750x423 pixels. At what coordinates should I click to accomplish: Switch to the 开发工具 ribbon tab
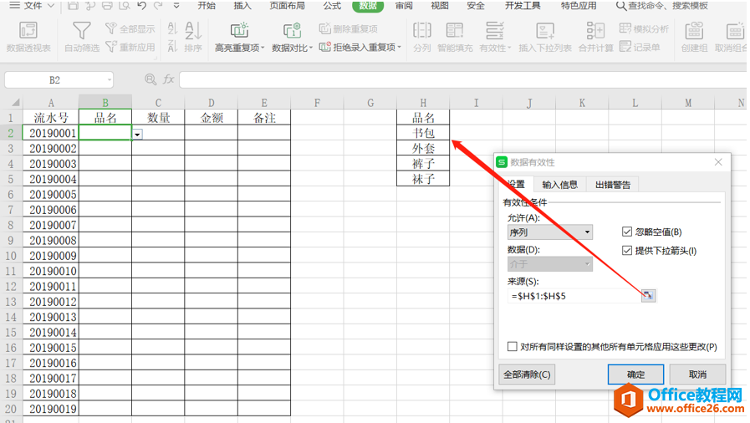coord(523,6)
